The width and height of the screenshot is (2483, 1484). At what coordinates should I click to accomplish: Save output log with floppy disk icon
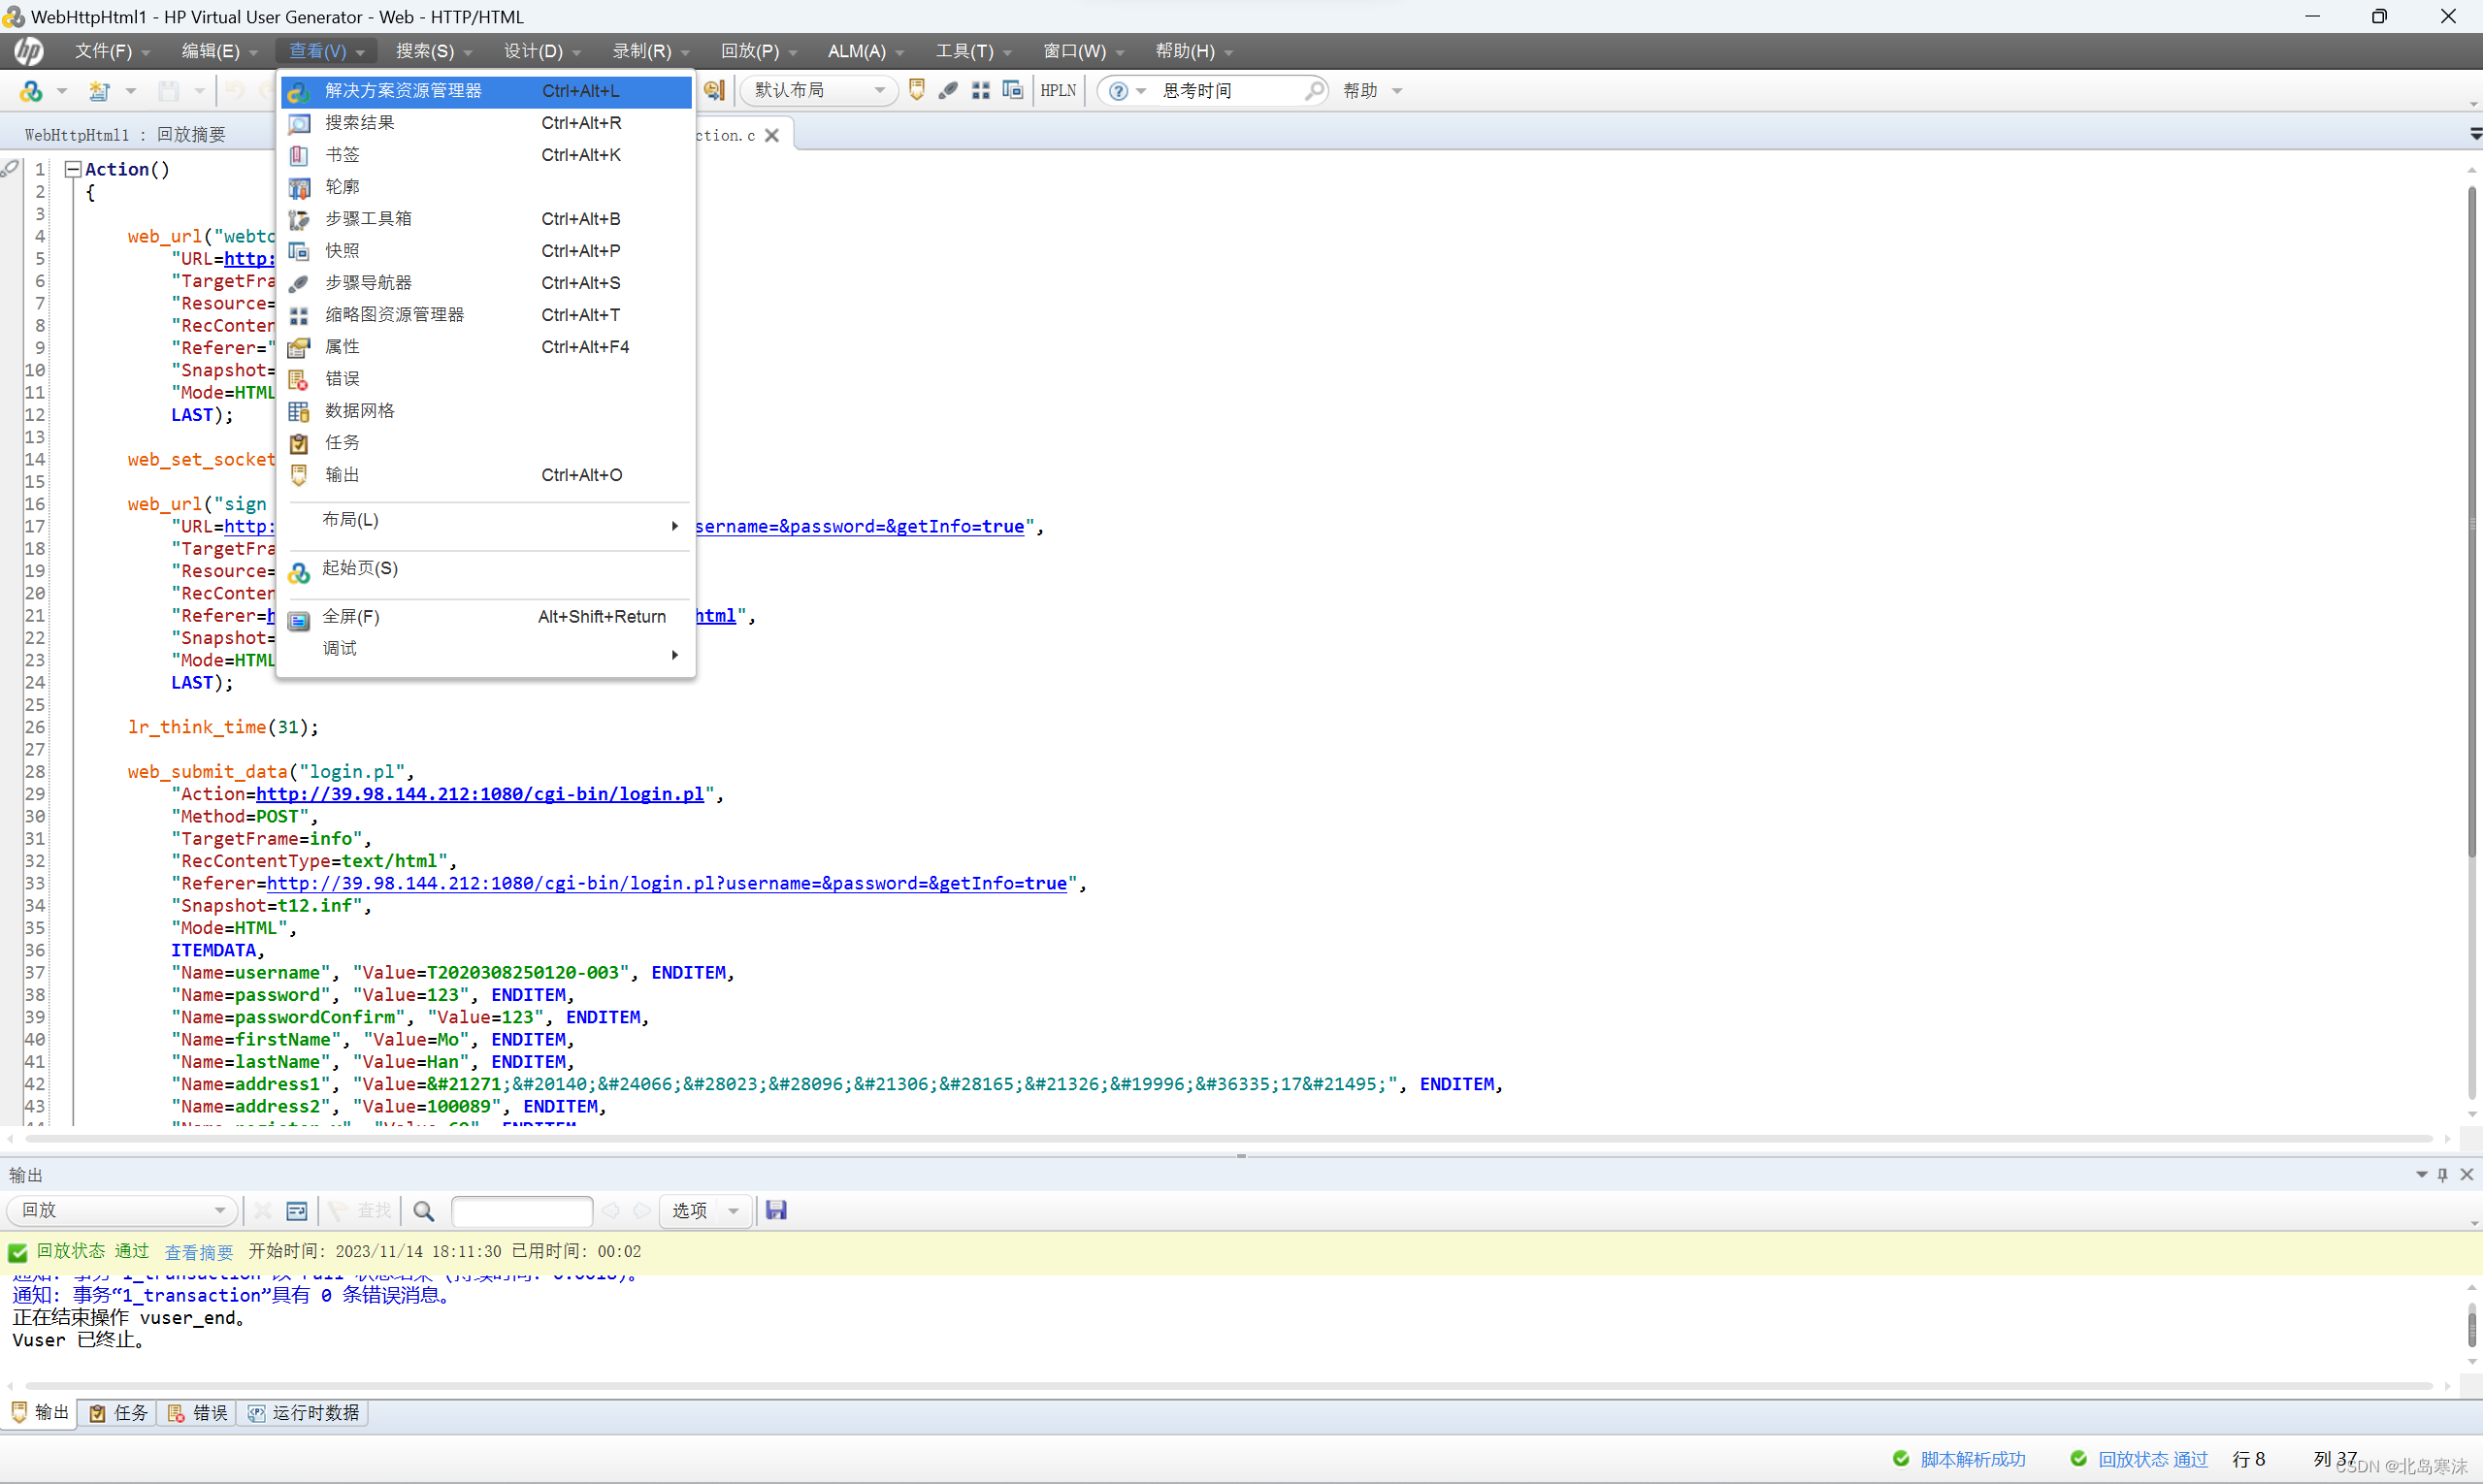click(x=775, y=1210)
